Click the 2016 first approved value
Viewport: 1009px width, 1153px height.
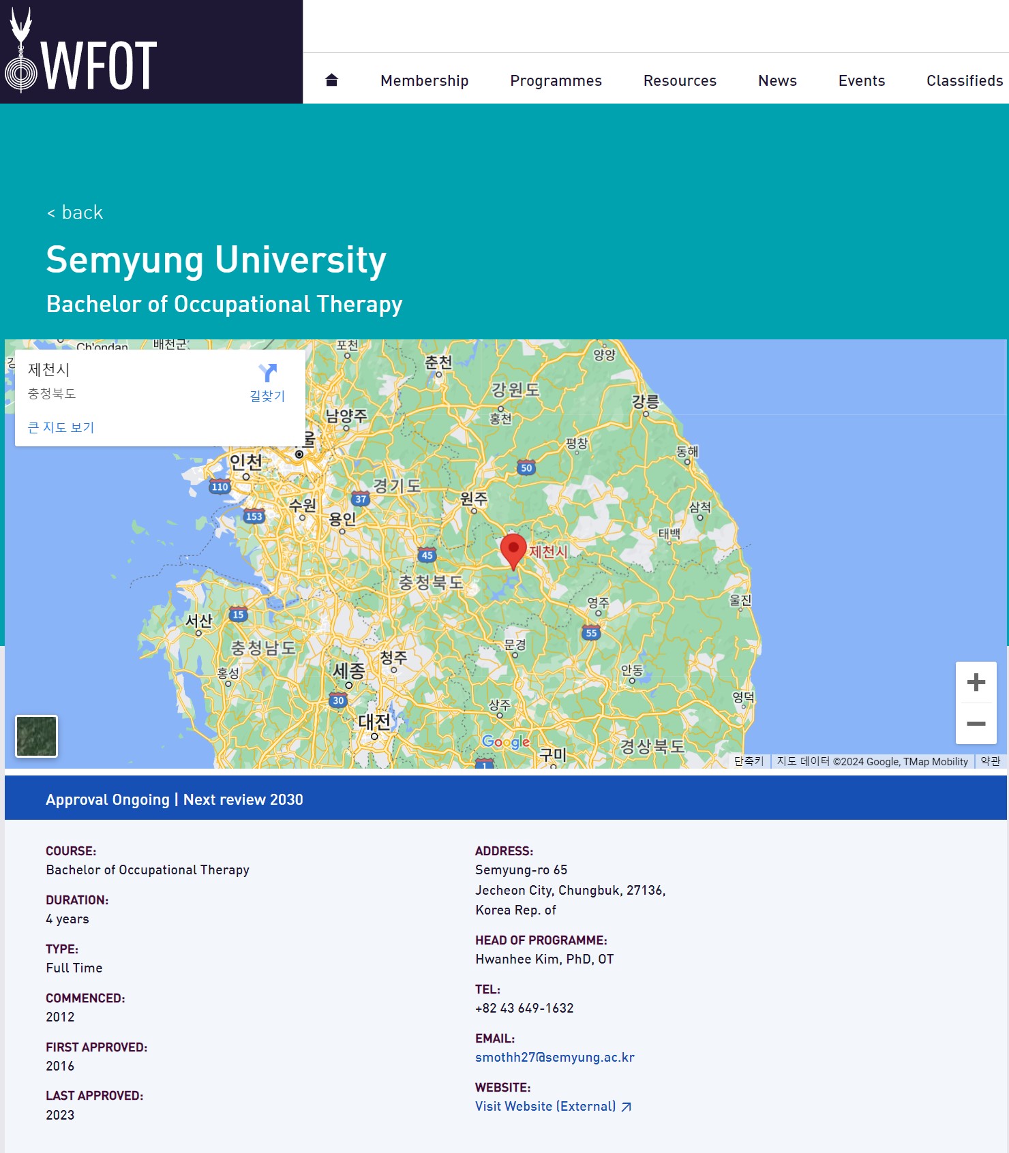(x=60, y=1066)
